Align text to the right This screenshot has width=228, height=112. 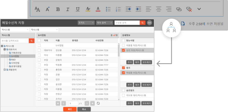point(169,9)
